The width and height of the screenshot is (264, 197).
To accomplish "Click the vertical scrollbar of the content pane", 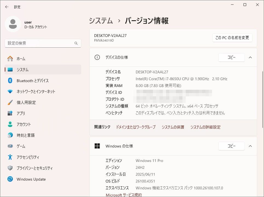I will [262, 99].
